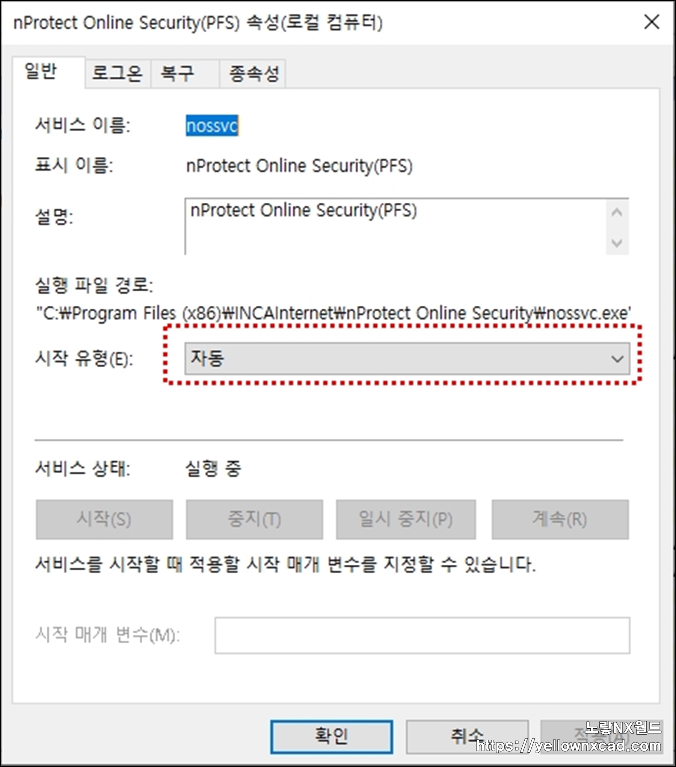Cancel with the 취소 button
The width and height of the screenshot is (676, 767).
[467, 737]
